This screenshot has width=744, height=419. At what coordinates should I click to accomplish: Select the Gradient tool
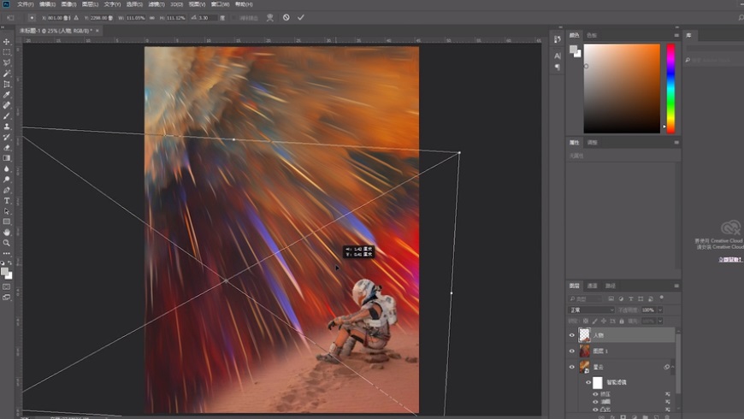click(7, 158)
